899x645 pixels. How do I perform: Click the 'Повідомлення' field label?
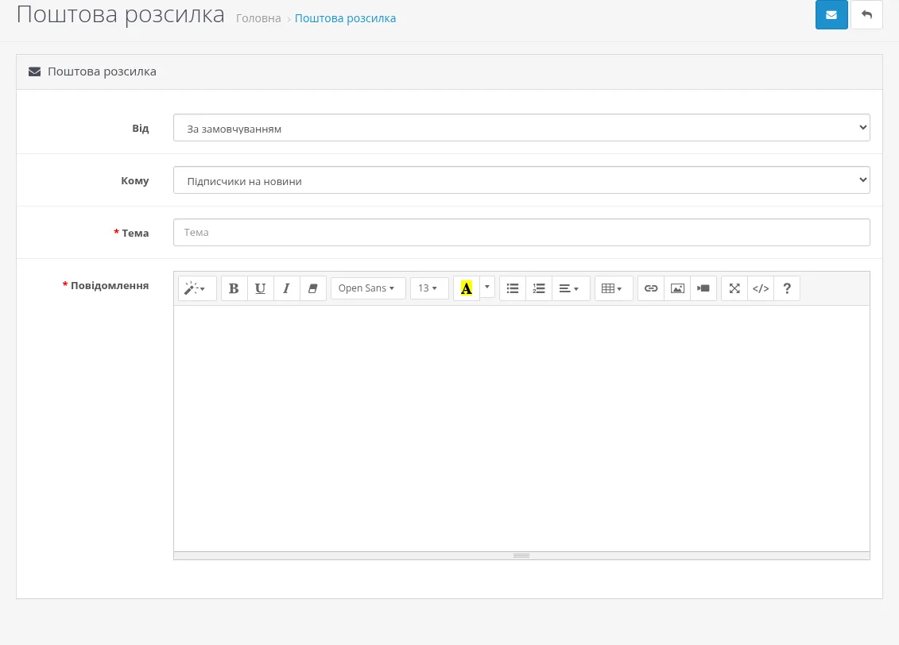coord(110,285)
